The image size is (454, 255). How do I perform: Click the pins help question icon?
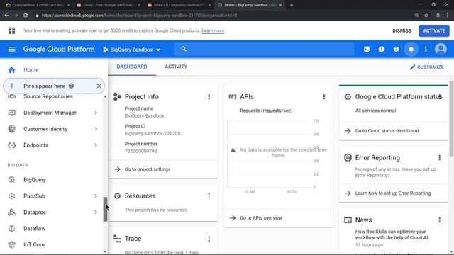coord(71,86)
